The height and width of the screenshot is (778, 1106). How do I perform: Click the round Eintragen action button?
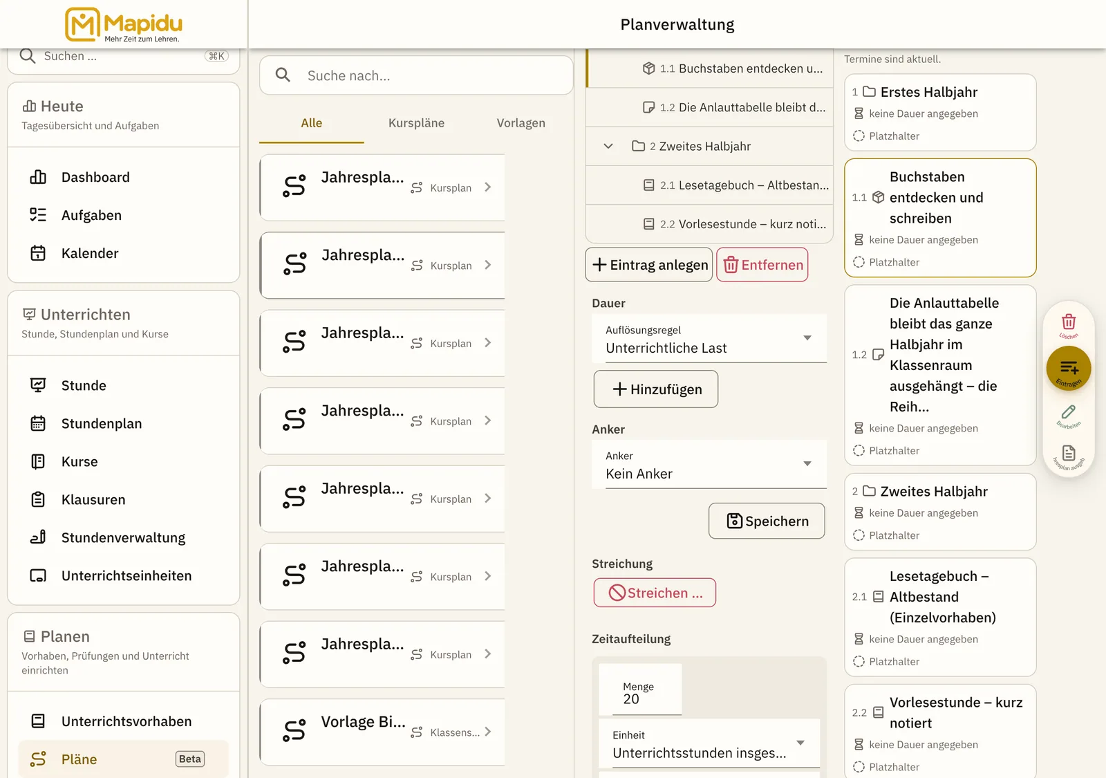(1069, 369)
